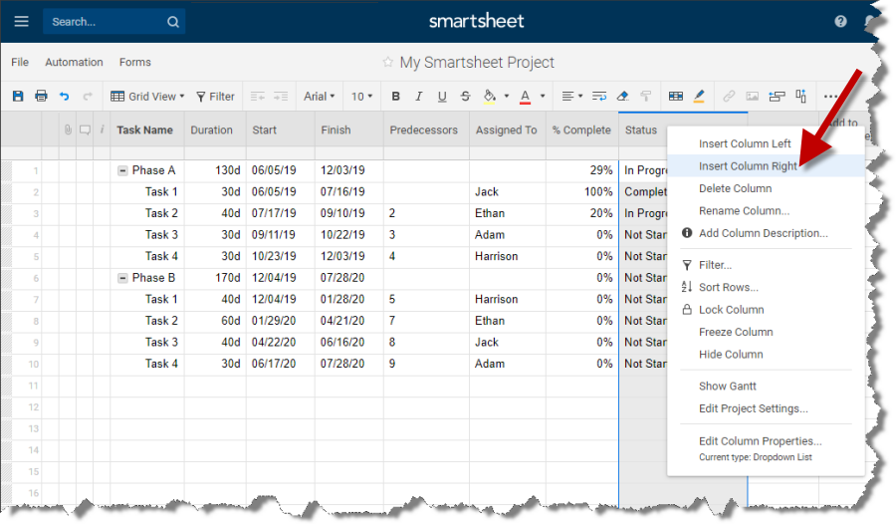
Task: Open the Arial font dropdown
Action: [319, 96]
